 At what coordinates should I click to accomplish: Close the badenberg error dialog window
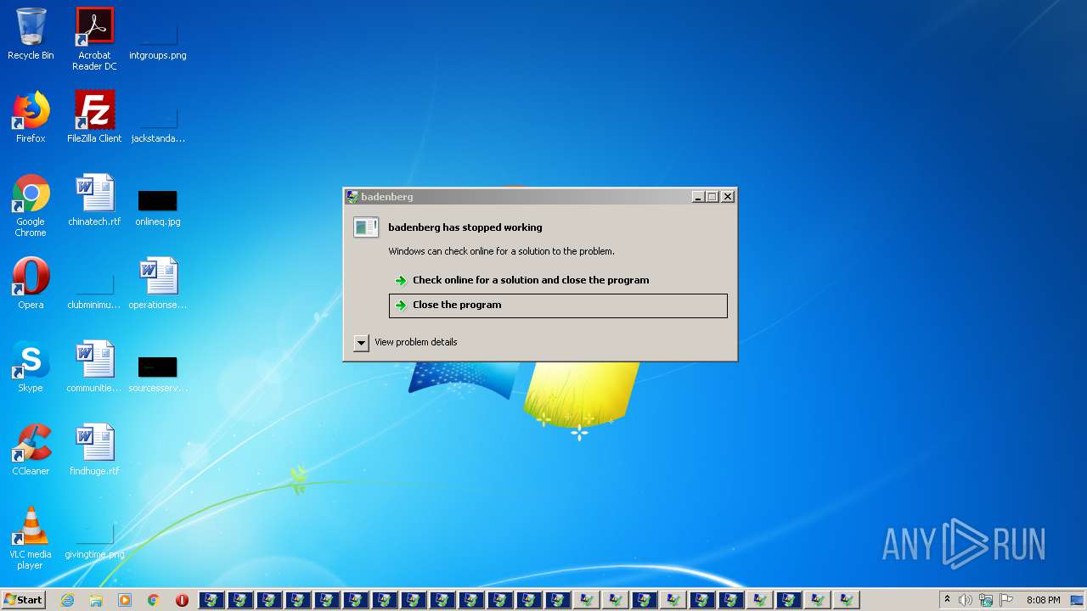pos(728,197)
